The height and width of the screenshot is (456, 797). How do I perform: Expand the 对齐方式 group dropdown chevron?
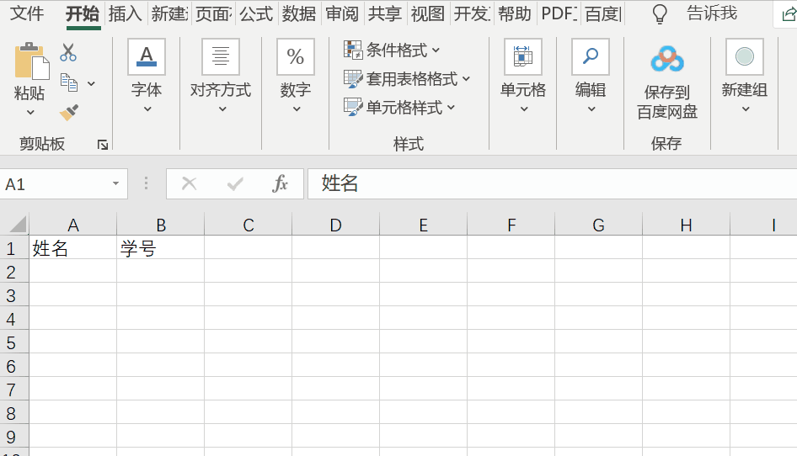point(222,109)
